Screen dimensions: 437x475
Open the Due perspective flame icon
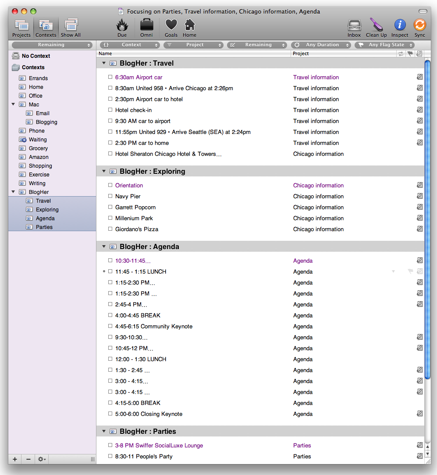122,28
